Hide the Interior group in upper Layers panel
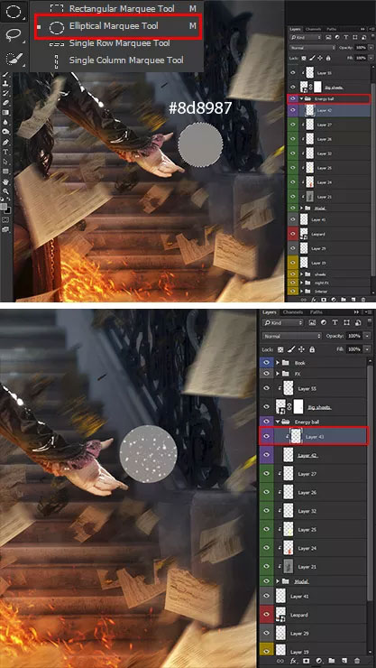Screen dimensions: 376x668 coord(293,292)
